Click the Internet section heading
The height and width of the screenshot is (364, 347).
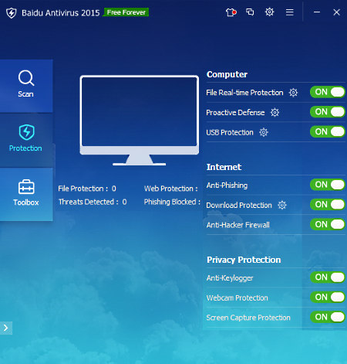224,167
